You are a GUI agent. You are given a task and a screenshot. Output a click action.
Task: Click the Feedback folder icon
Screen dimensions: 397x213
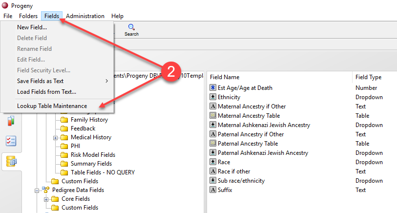[64, 128]
